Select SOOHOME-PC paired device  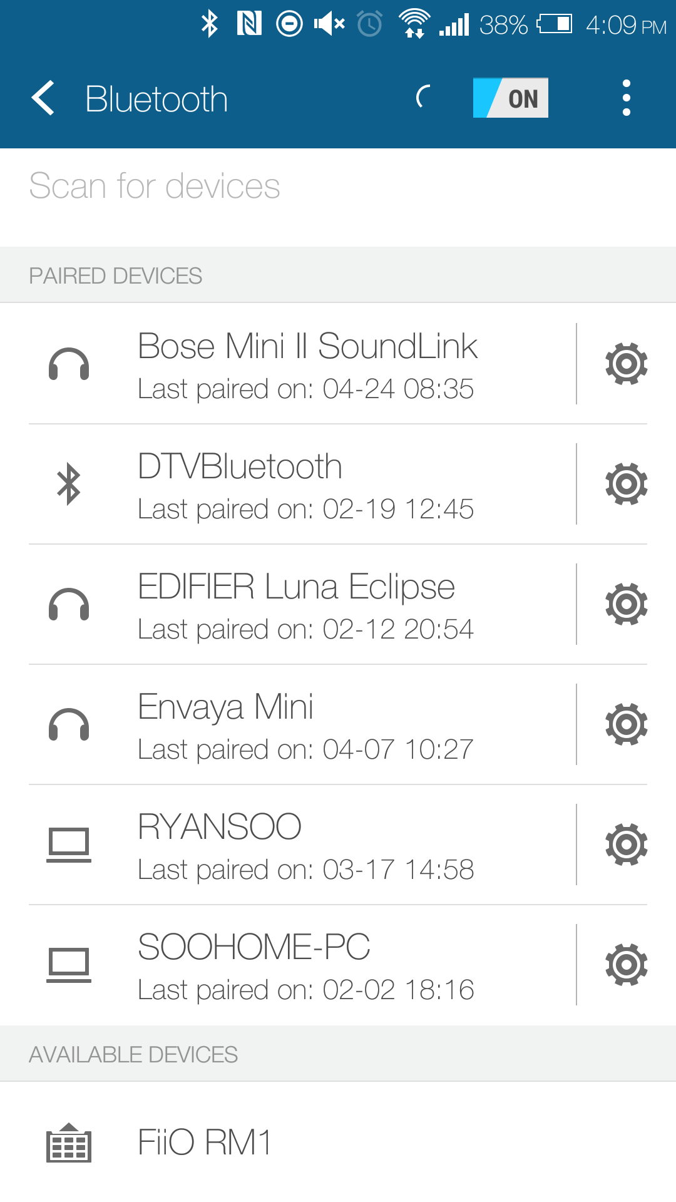(307, 965)
